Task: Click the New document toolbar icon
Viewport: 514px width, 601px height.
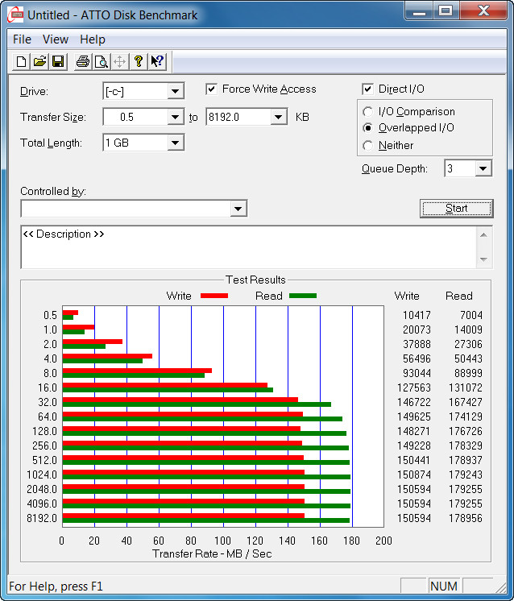Action: point(22,61)
